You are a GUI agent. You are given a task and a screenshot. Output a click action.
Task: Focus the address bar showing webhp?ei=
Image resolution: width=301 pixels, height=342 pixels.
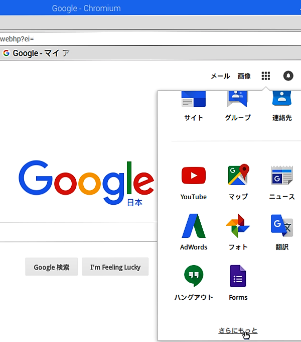pos(150,39)
